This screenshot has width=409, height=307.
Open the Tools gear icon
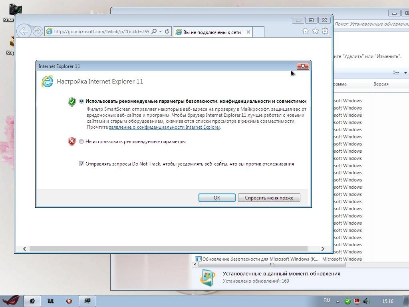pyautogui.click(x=325, y=31)
